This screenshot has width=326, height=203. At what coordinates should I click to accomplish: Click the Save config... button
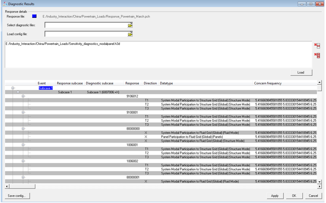tap(17, 196)
